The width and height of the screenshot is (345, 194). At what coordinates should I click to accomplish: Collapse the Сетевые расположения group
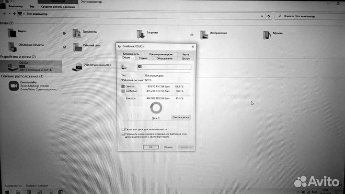tap(21, 76)
